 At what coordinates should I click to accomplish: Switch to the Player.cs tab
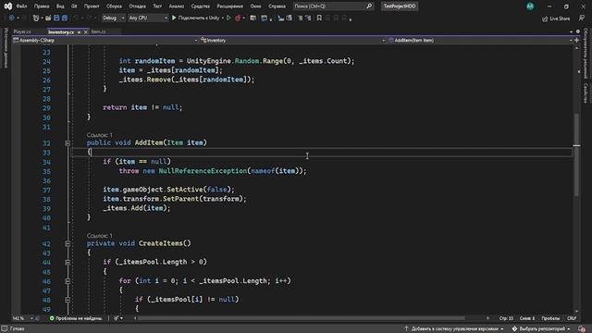tap(22, 32)
